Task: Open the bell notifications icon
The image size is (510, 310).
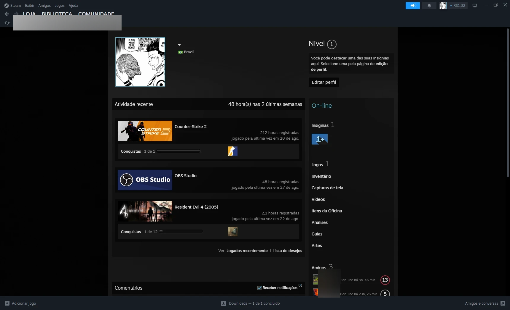Action: coord(429,5)
